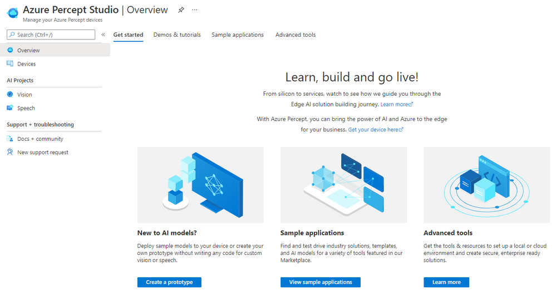Click the Support + troubleshooting section label
Viewport: 556px width, 295px height.
(x=41, y=125)
